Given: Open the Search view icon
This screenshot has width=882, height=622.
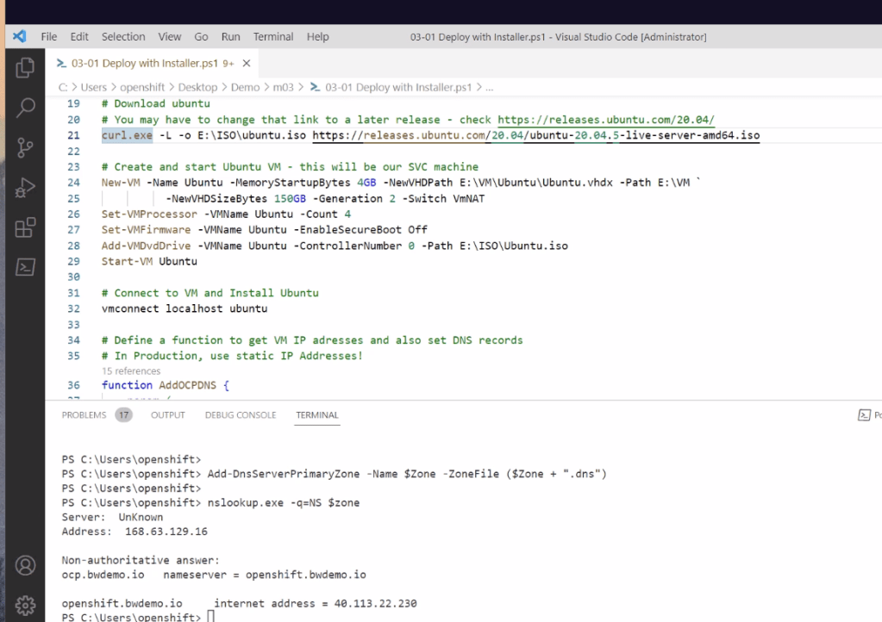Looking at the screenshot, I should [25, 107].
